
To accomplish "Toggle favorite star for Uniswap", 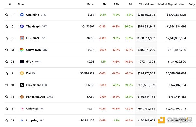I will pyautogui.click(x=7, y=108).
